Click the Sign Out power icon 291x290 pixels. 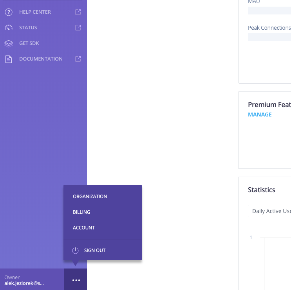pyautogui.click(x=75, y=251)
